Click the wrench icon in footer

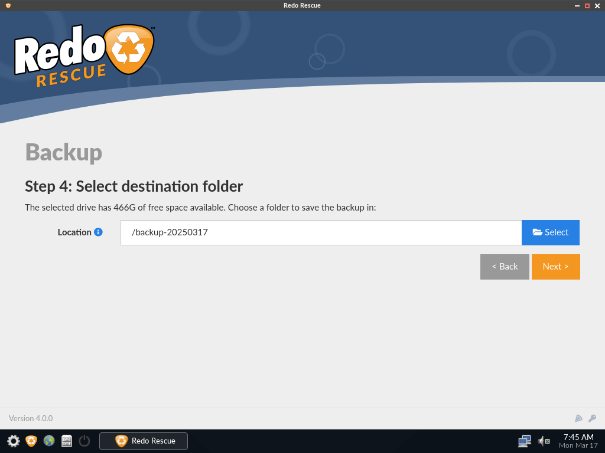592,418
